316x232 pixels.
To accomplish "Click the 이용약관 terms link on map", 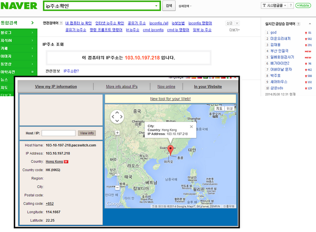I will click(229, 206).
